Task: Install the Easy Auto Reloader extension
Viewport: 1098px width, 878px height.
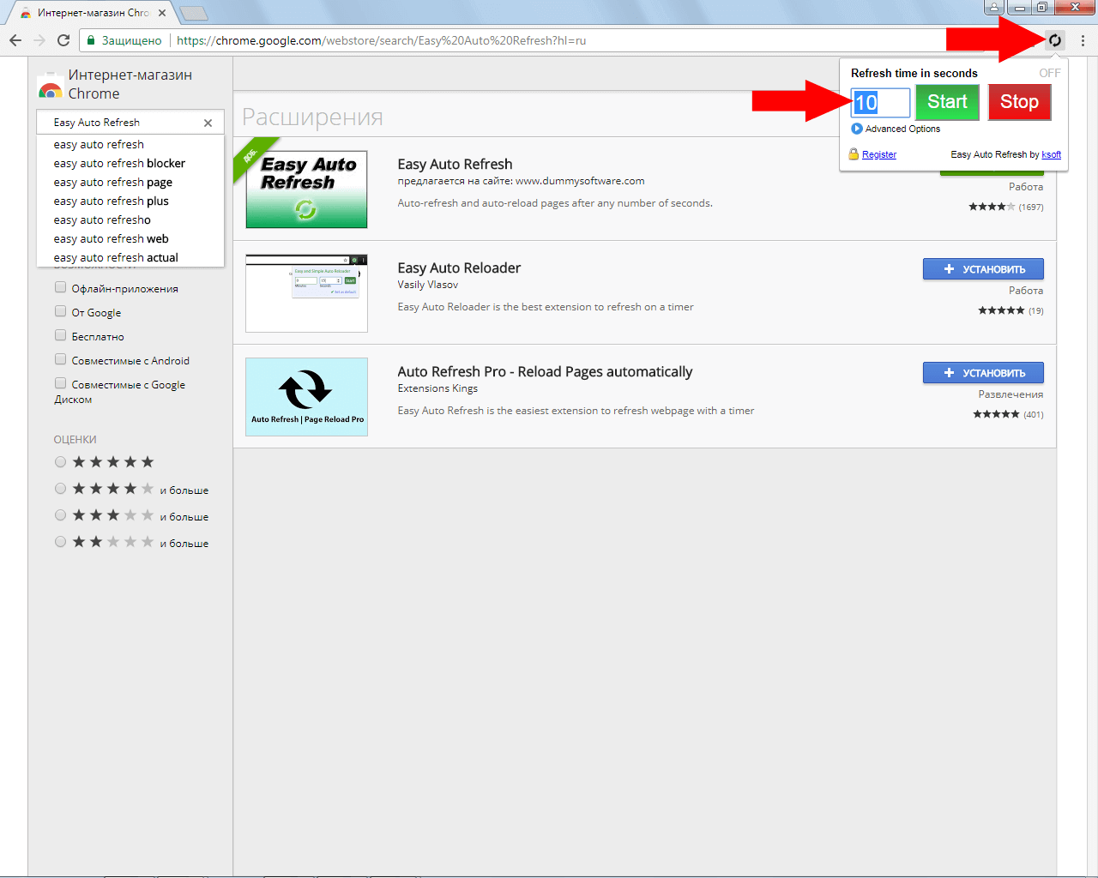Action: coord(983,269)
